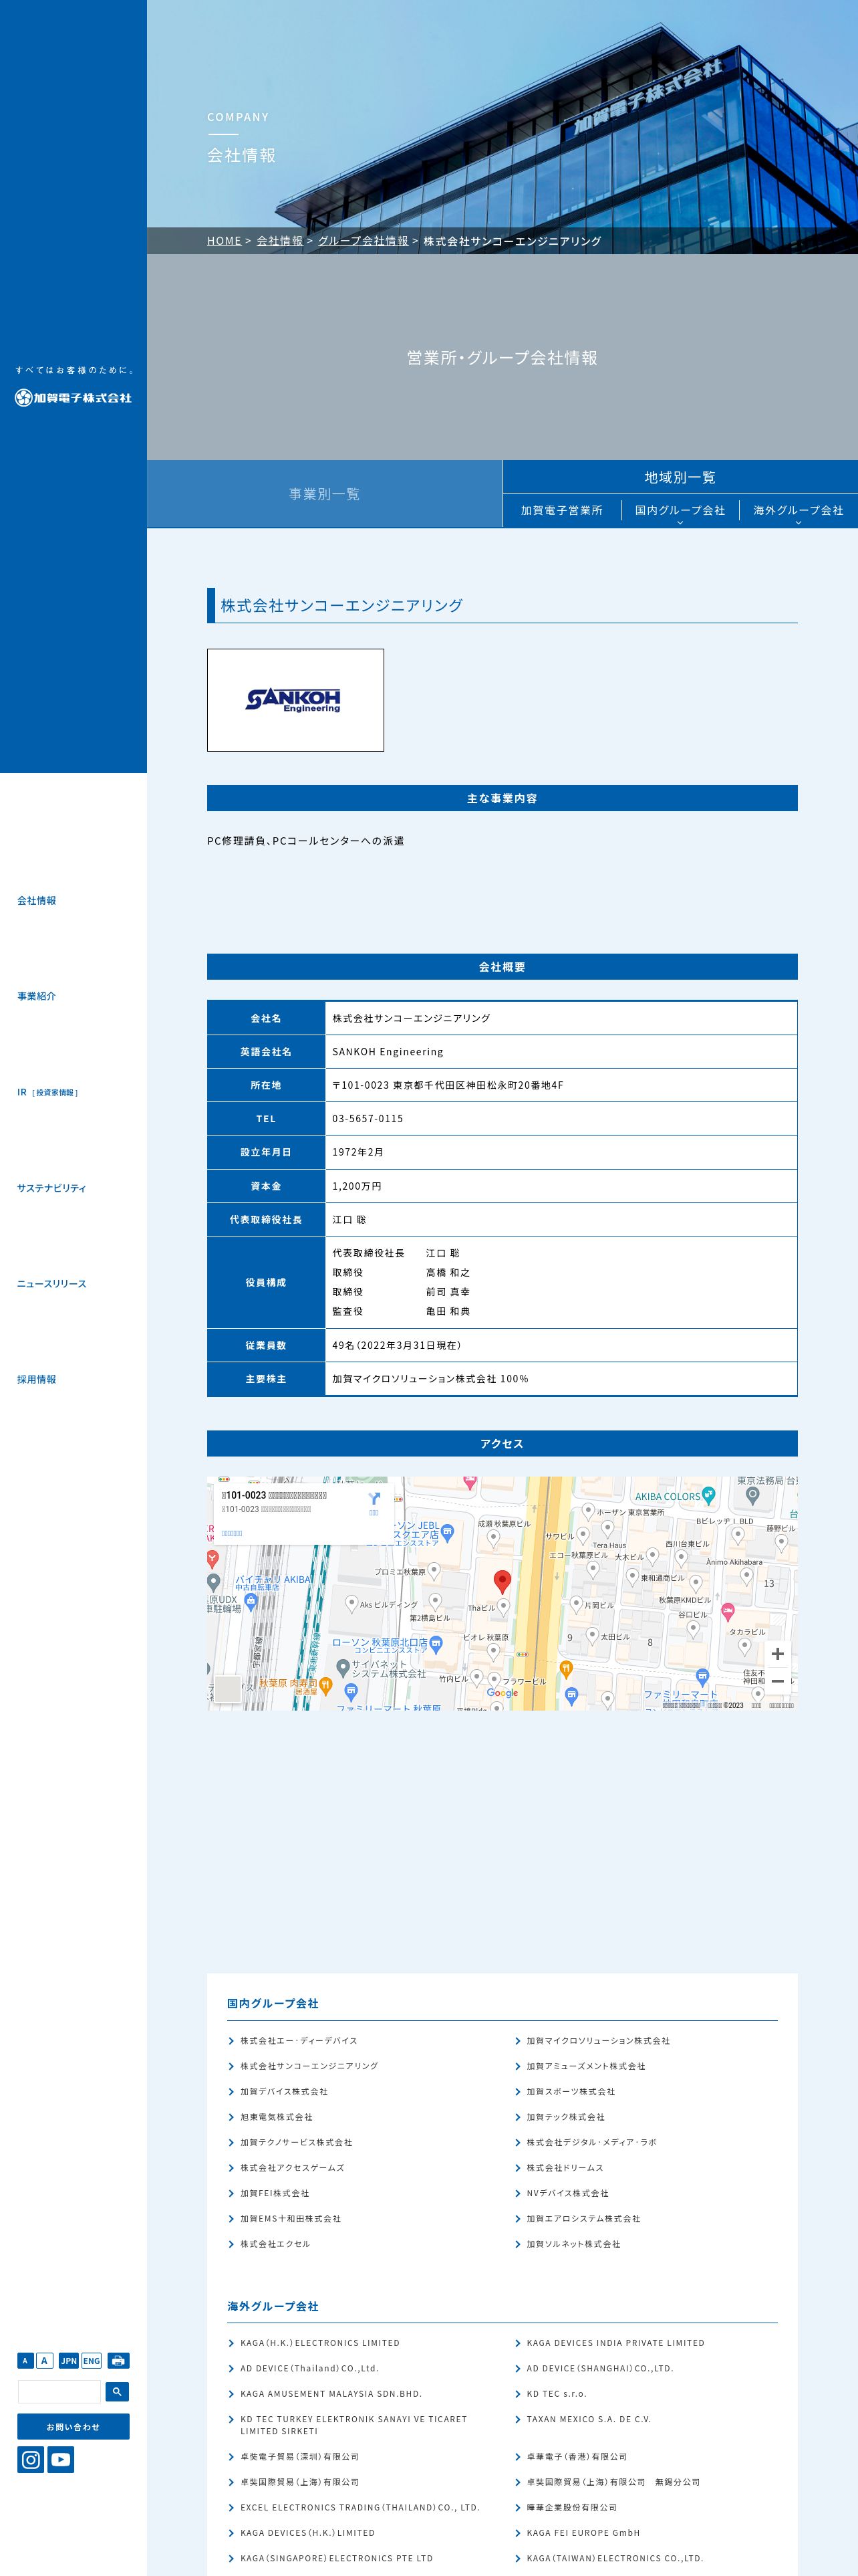Click the HOME breadcrumb link

224,241
